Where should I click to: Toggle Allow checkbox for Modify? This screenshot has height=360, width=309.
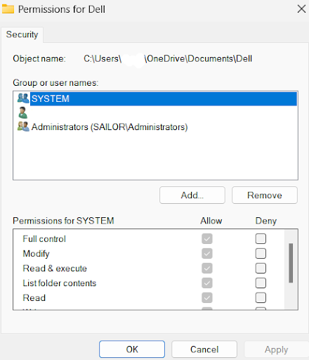207,253
